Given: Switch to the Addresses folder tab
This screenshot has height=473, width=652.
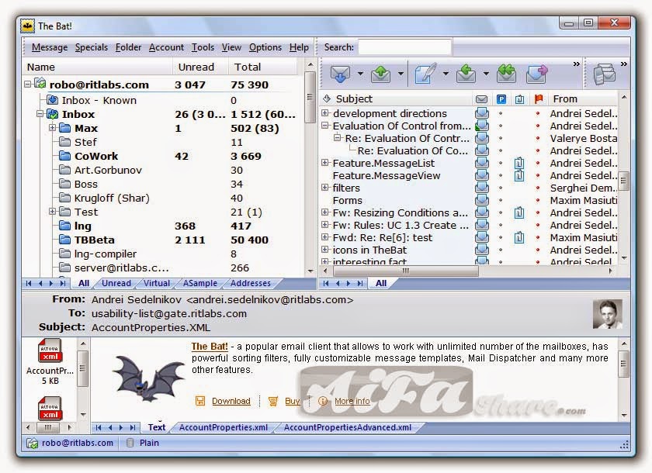Looking at the screenshot, I should pyautogui.click(x=251, y=283).
